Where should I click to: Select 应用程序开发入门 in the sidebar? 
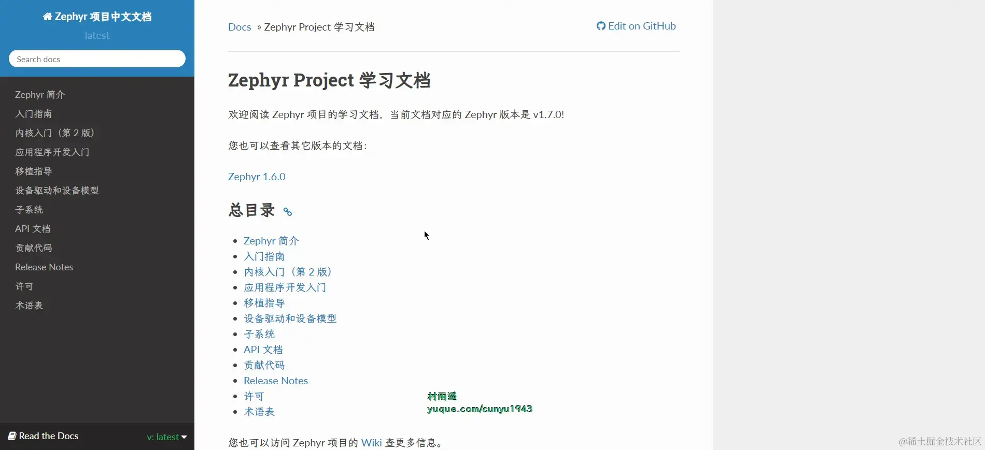[52, 152]
